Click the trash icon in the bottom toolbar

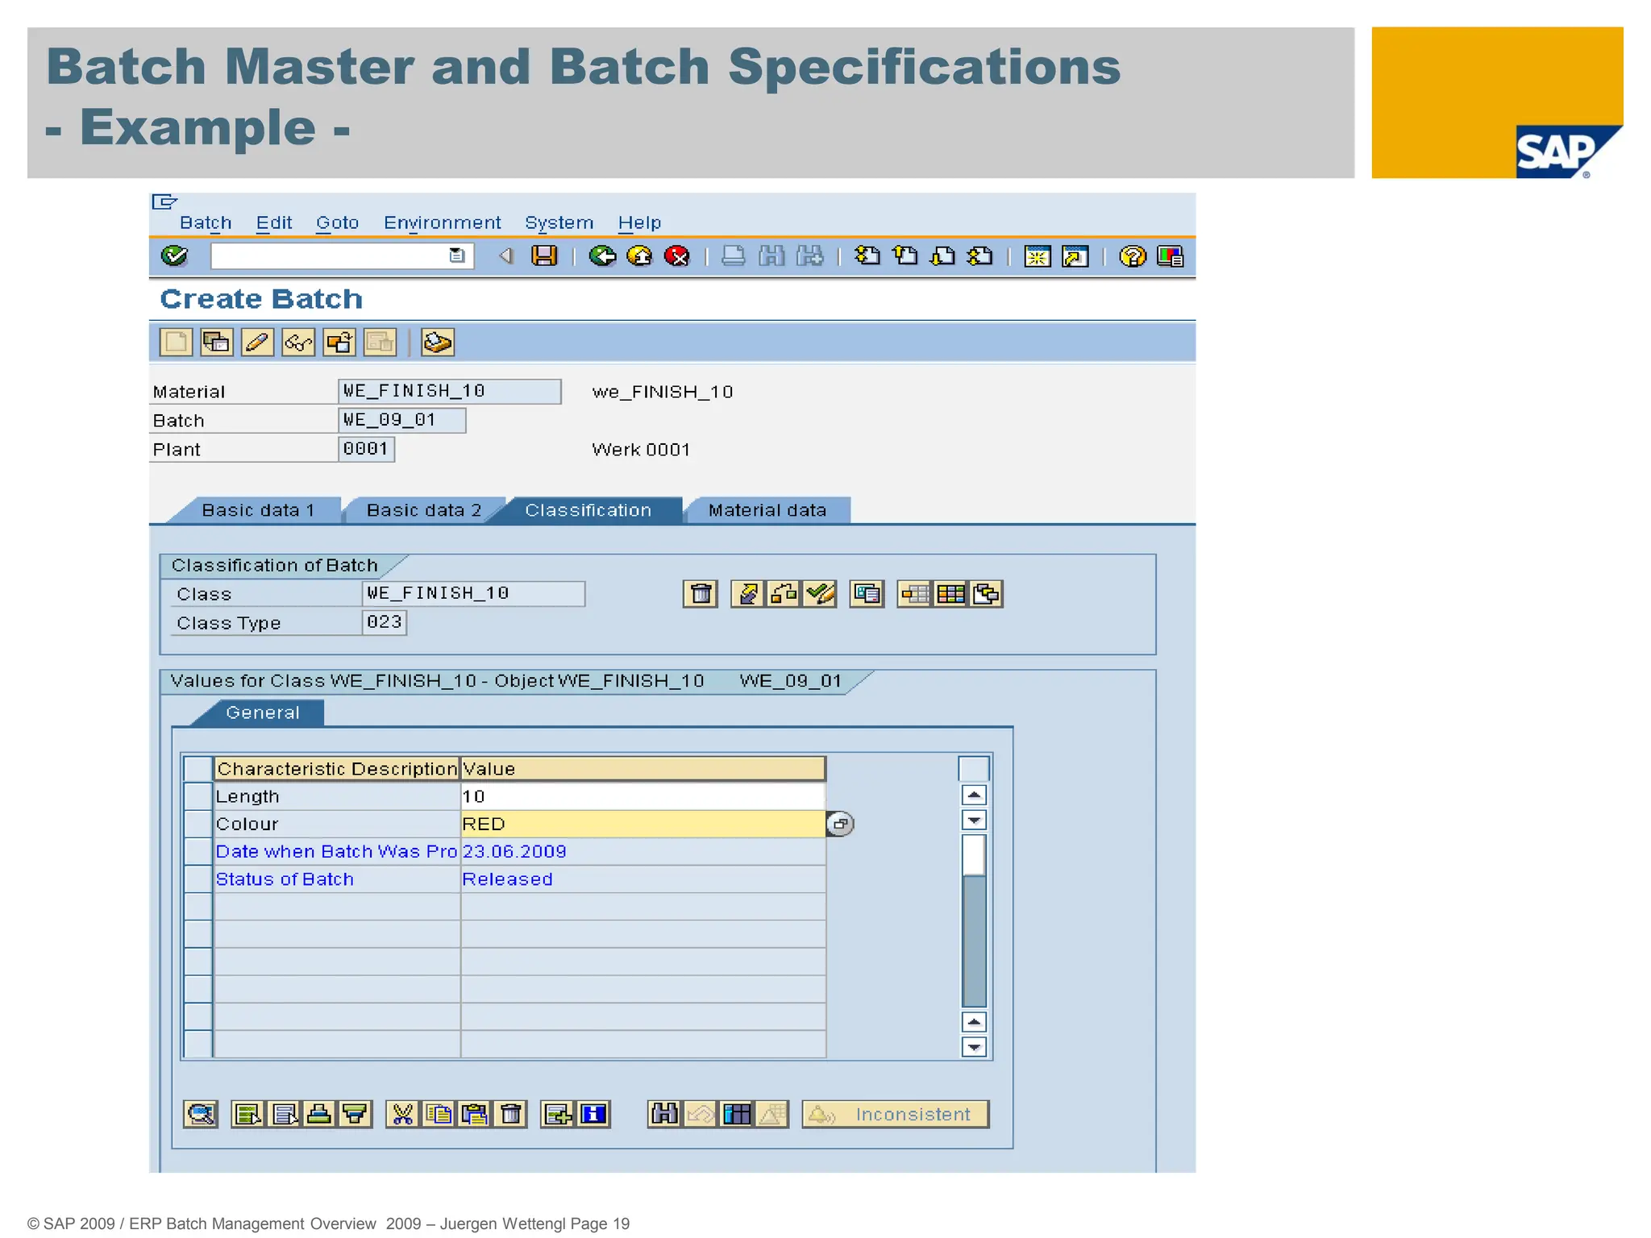[x=510, y=1114]
